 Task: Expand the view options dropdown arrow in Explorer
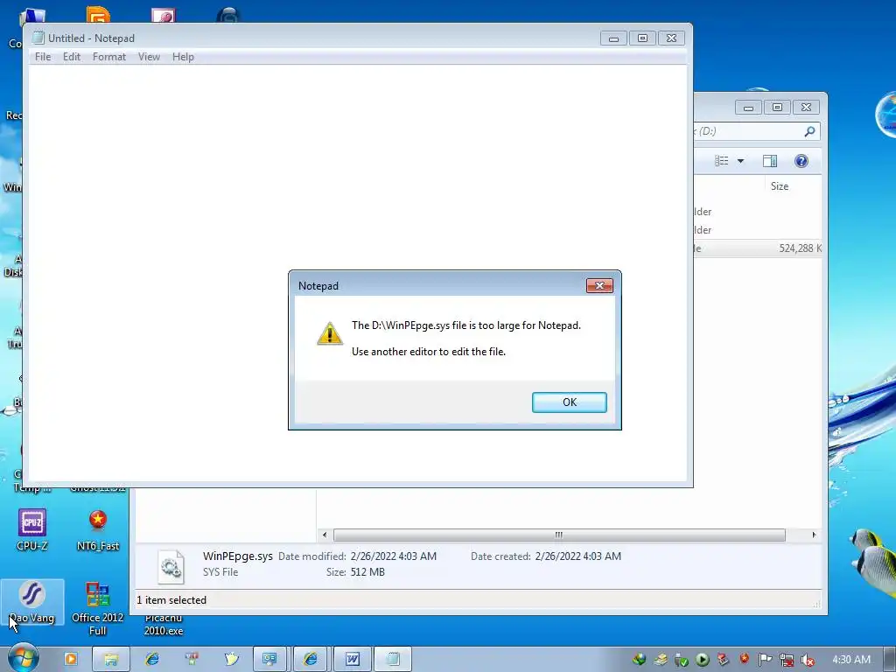[740, 161]
